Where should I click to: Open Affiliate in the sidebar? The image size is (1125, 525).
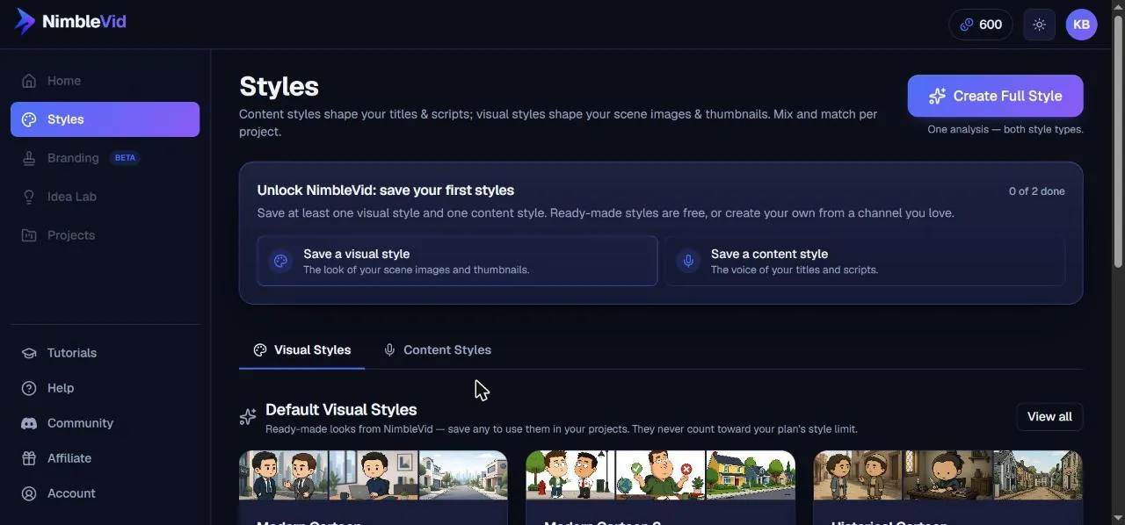tap(105, 458)
